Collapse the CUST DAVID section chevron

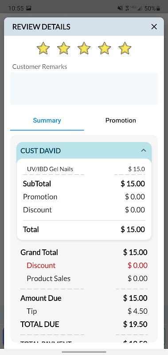click(x=143, y=150)
